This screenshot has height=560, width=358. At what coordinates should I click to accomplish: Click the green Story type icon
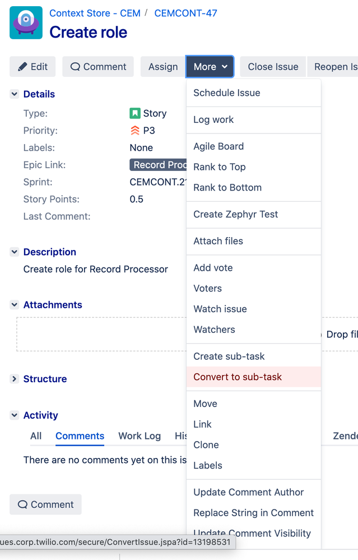(134, 114)
